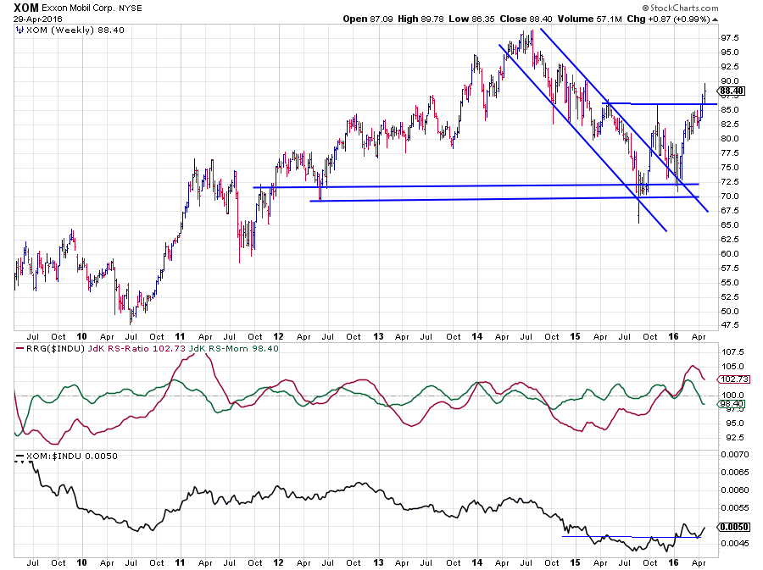The height and width of the screenshot is (570, 763).
Task: Click the Exxon Mobil Corp. NYSE company name
Action: coord(92,8)
